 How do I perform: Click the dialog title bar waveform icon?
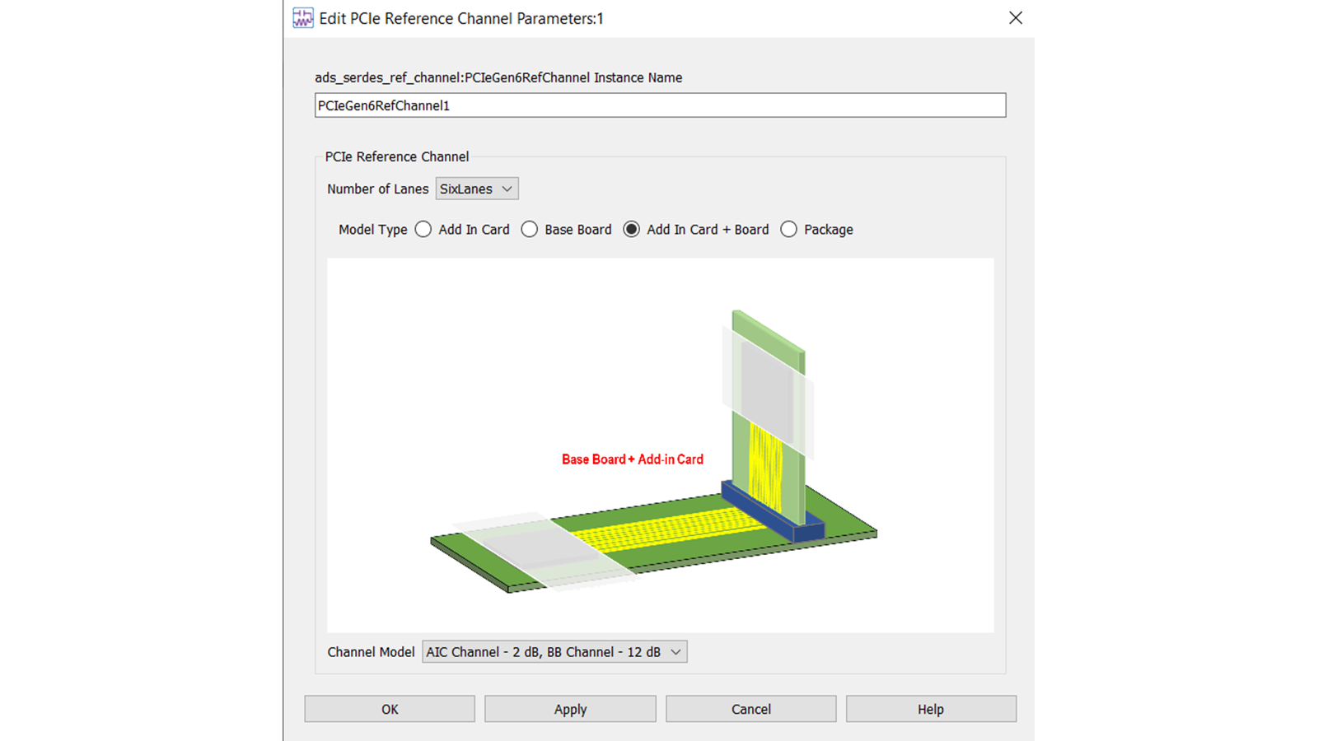point(302,18)
